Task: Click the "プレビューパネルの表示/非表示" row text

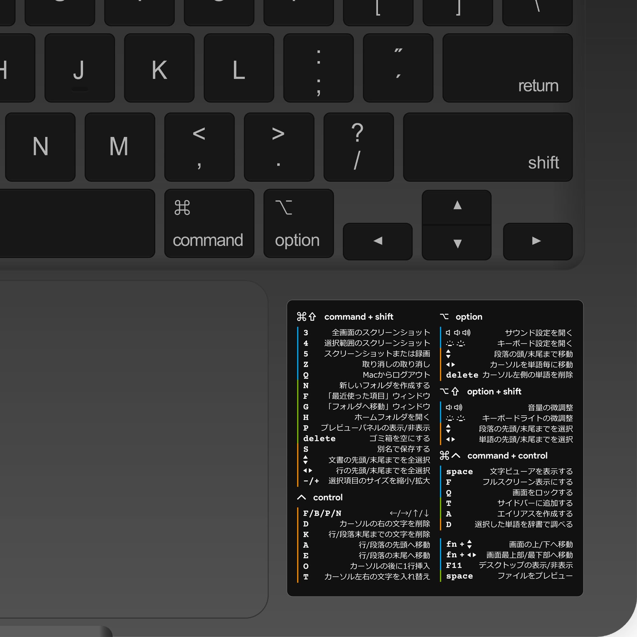Action: (375, 428)
